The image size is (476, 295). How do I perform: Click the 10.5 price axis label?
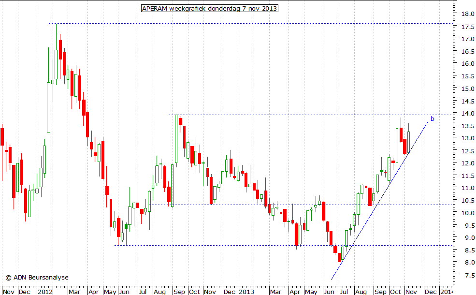(x=468, y=201)
